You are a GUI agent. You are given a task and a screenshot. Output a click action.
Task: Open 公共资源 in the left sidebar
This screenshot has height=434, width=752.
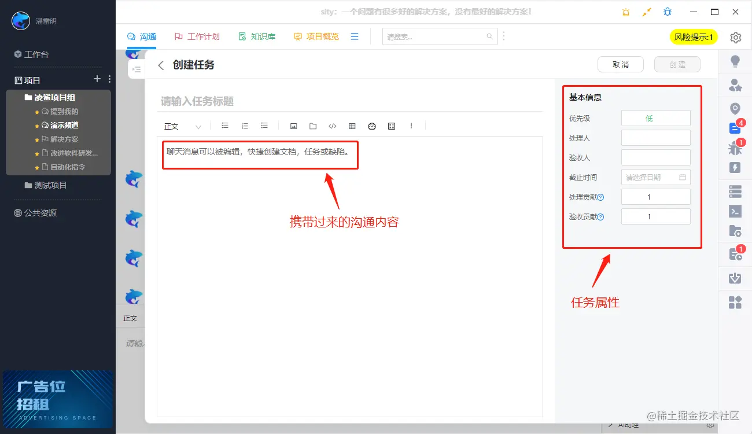[35, 213]
